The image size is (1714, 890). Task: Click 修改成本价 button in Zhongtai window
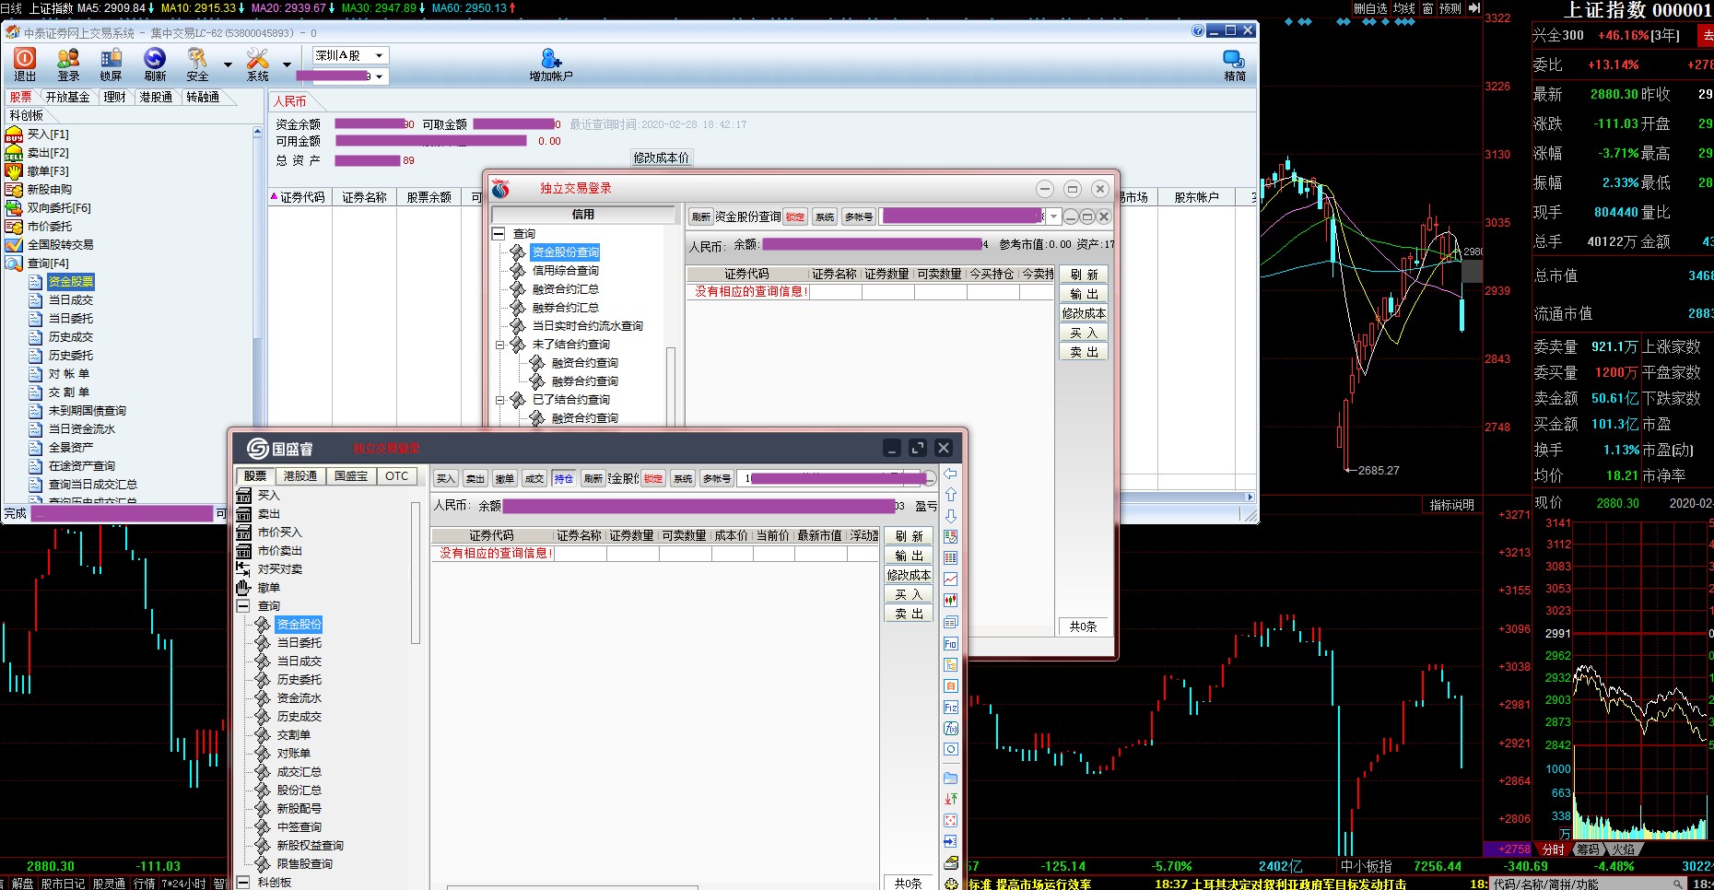click(662, 158)
